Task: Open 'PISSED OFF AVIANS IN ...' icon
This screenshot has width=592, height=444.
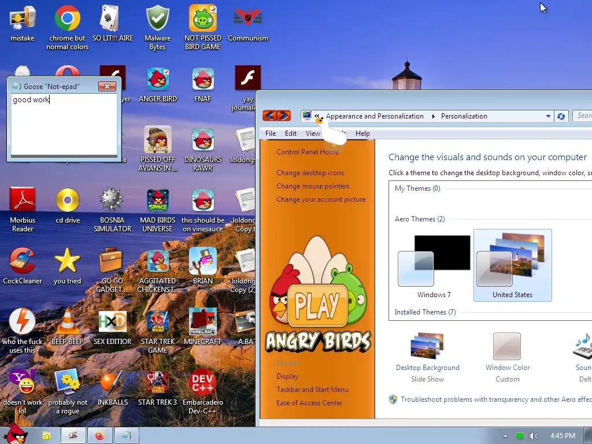Action: click(157, 149)
